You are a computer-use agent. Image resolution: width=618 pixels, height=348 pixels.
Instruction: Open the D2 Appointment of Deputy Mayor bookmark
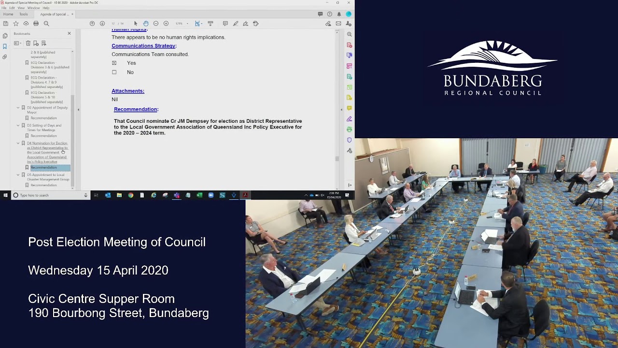47,110
